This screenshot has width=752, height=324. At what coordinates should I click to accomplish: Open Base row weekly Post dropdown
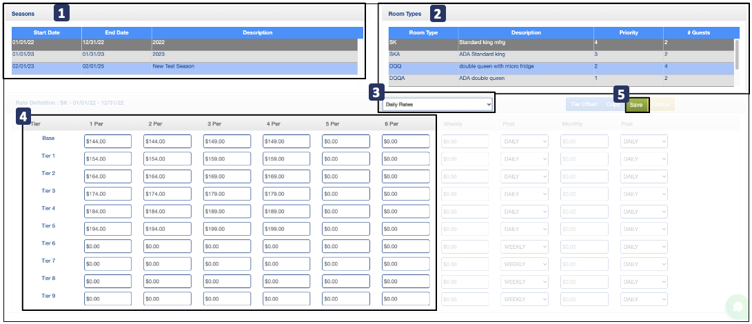click(524, 141)
